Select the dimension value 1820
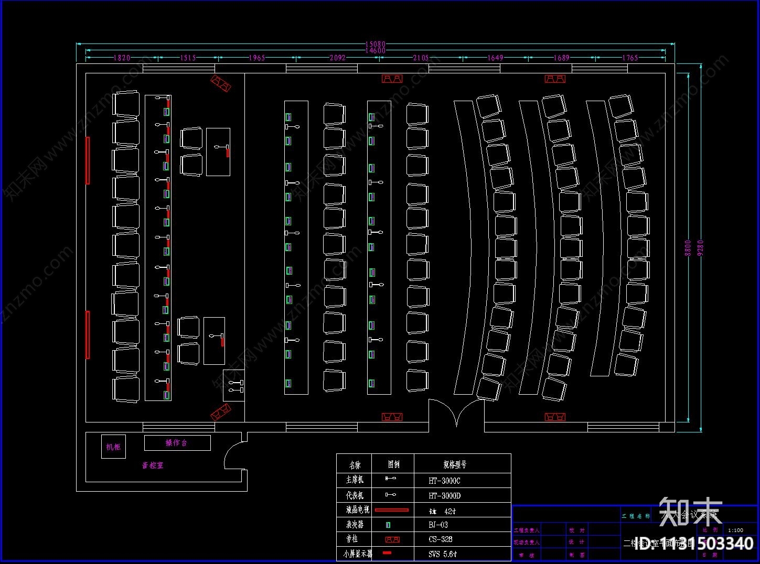This screenshot has width=760, height=564. pyautogui.click(x=122, y=58)
